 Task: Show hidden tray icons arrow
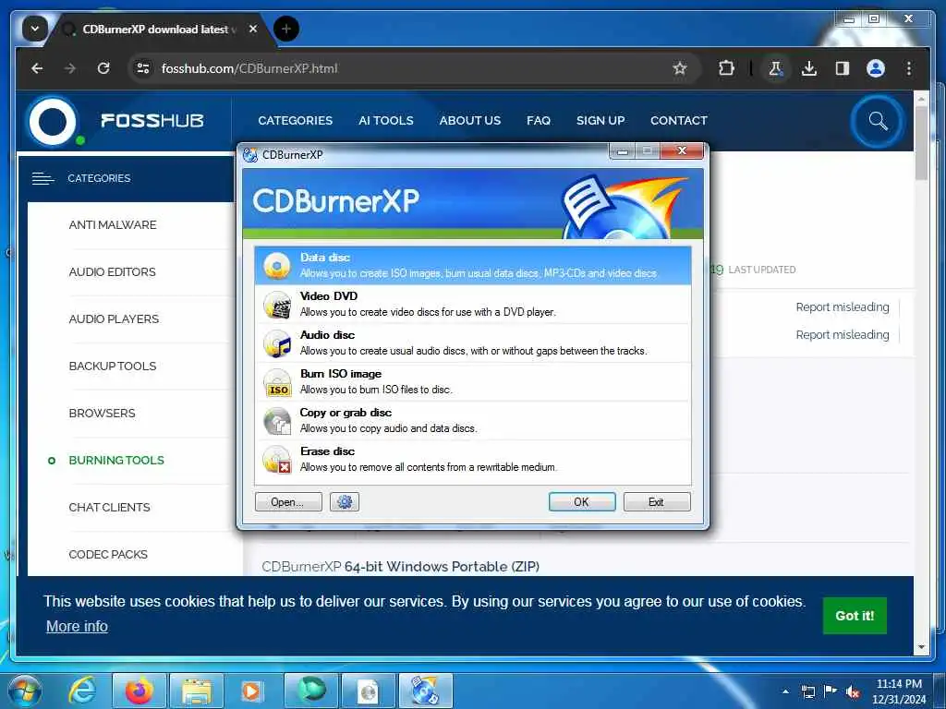785,691
